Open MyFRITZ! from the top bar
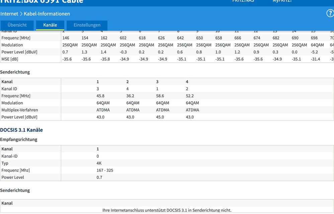Screen dimensions: 334x214 click(284, 2)
